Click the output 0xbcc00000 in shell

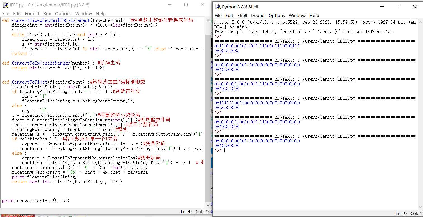tap(227, 108)
